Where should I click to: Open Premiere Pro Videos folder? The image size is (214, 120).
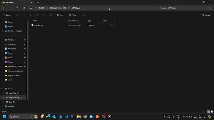(15, 67)
